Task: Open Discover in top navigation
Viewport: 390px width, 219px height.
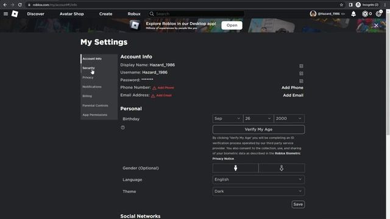Action: (x=35, y=13)
